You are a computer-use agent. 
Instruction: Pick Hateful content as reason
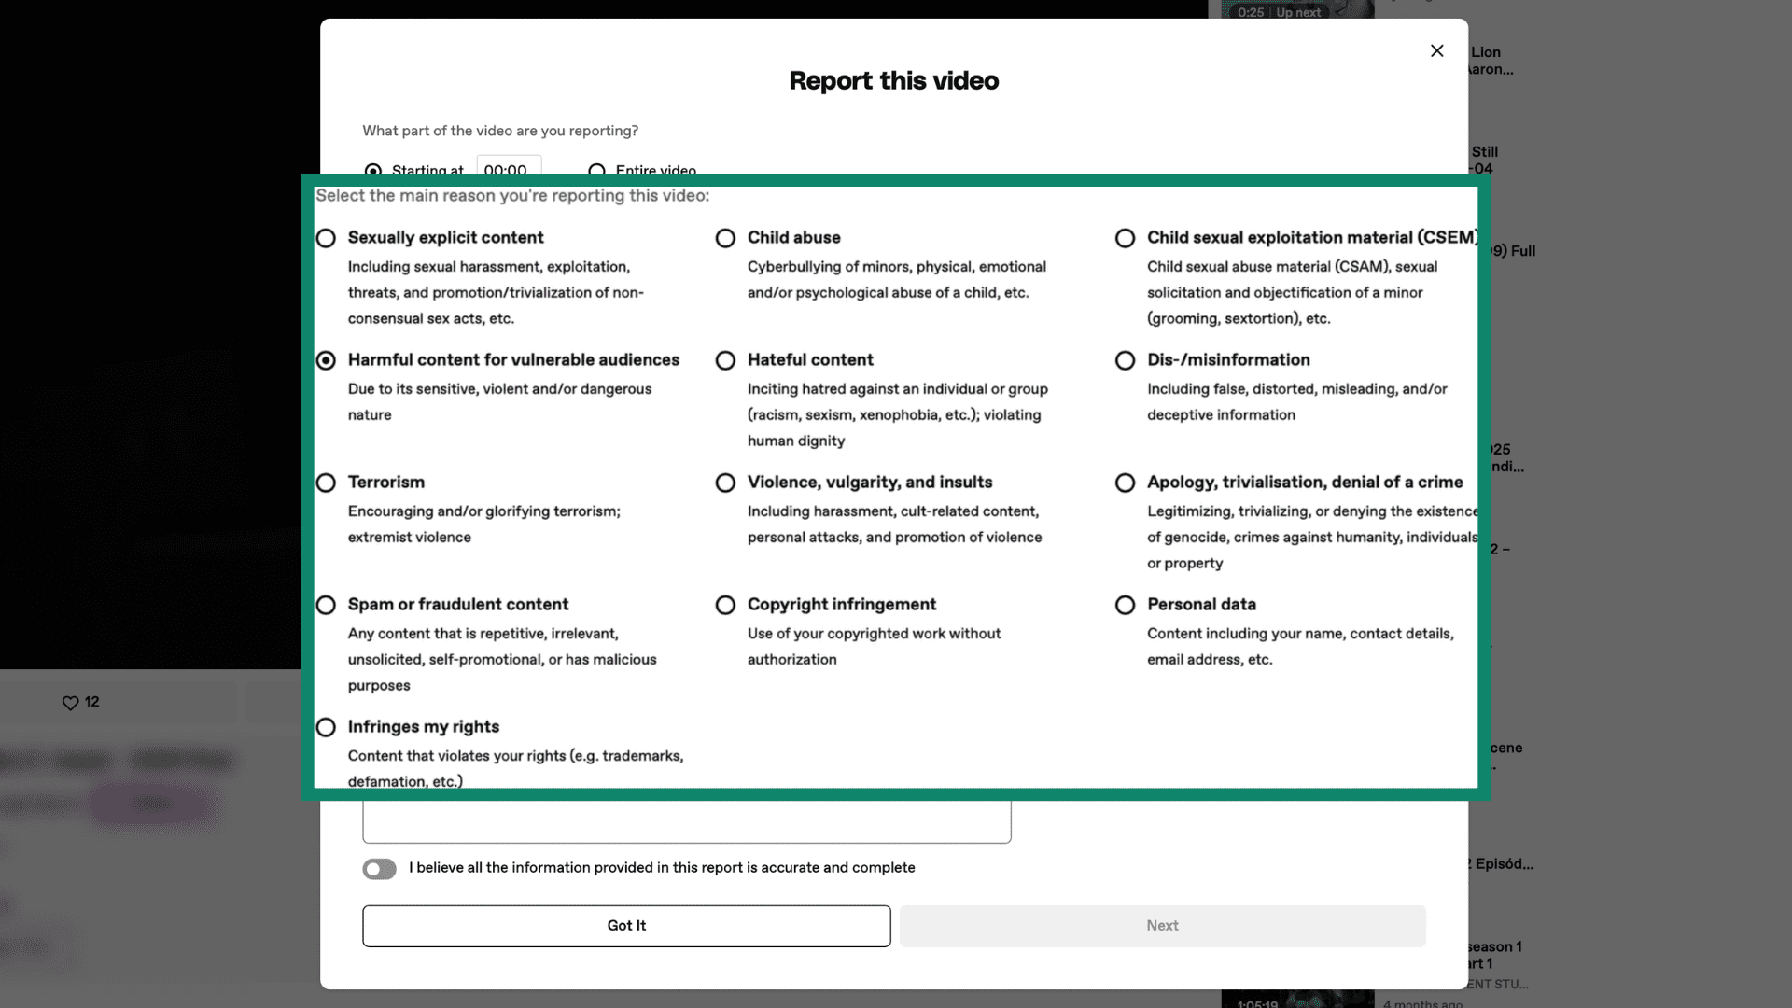(725, 360)
